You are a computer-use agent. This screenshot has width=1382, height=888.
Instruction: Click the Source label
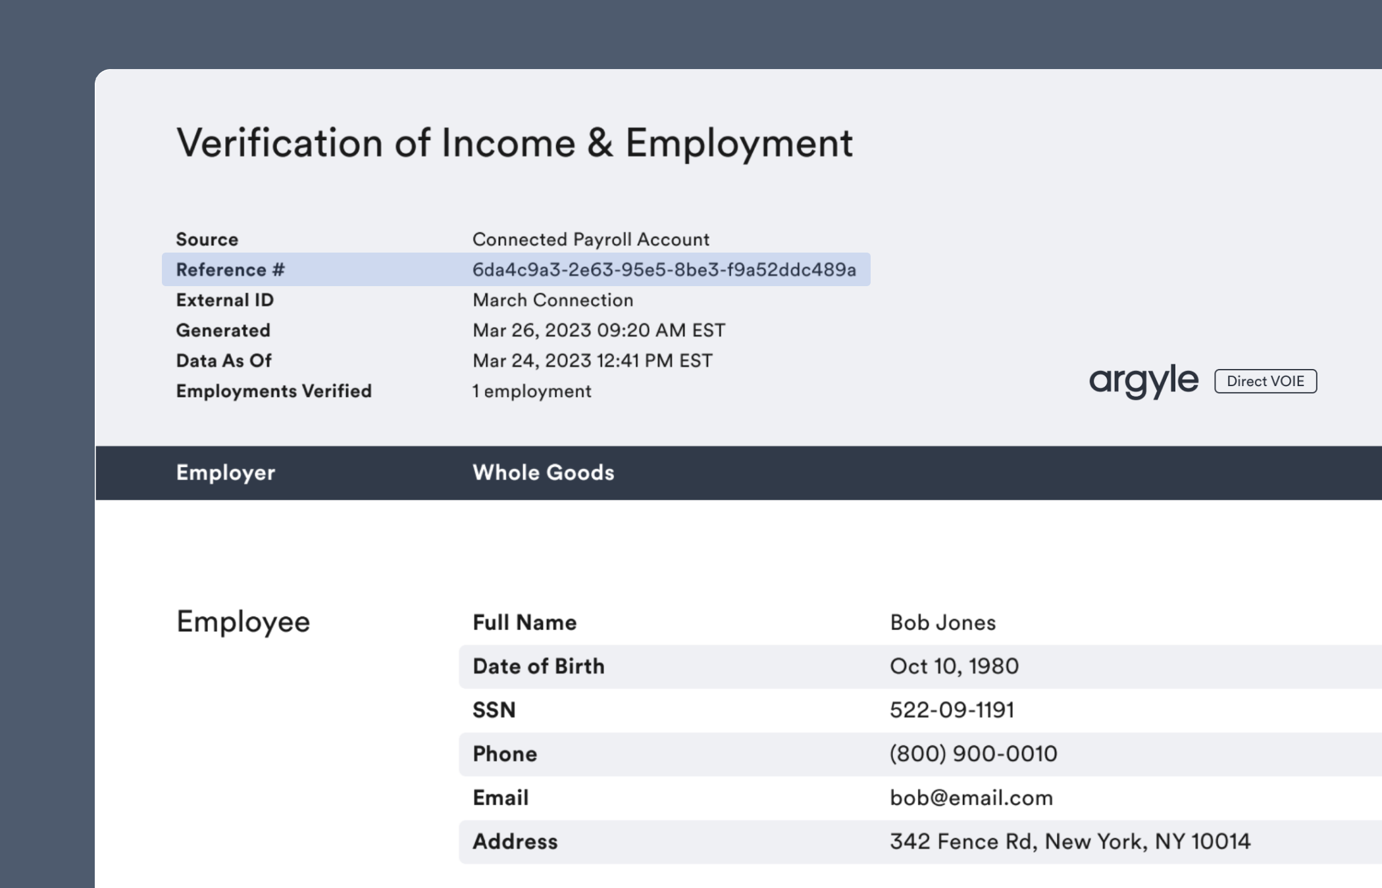(207, 239)
